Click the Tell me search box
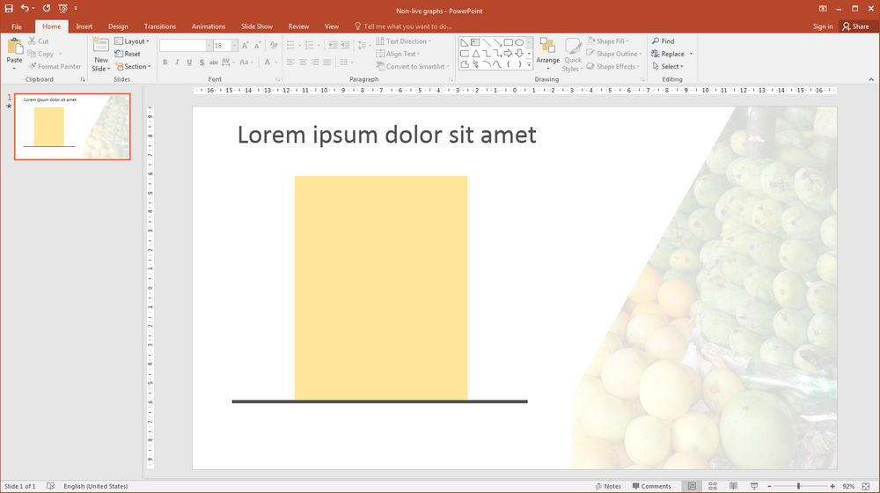Image resolution: width=880 pixels, height=493 pixels. tap(404, 26)
